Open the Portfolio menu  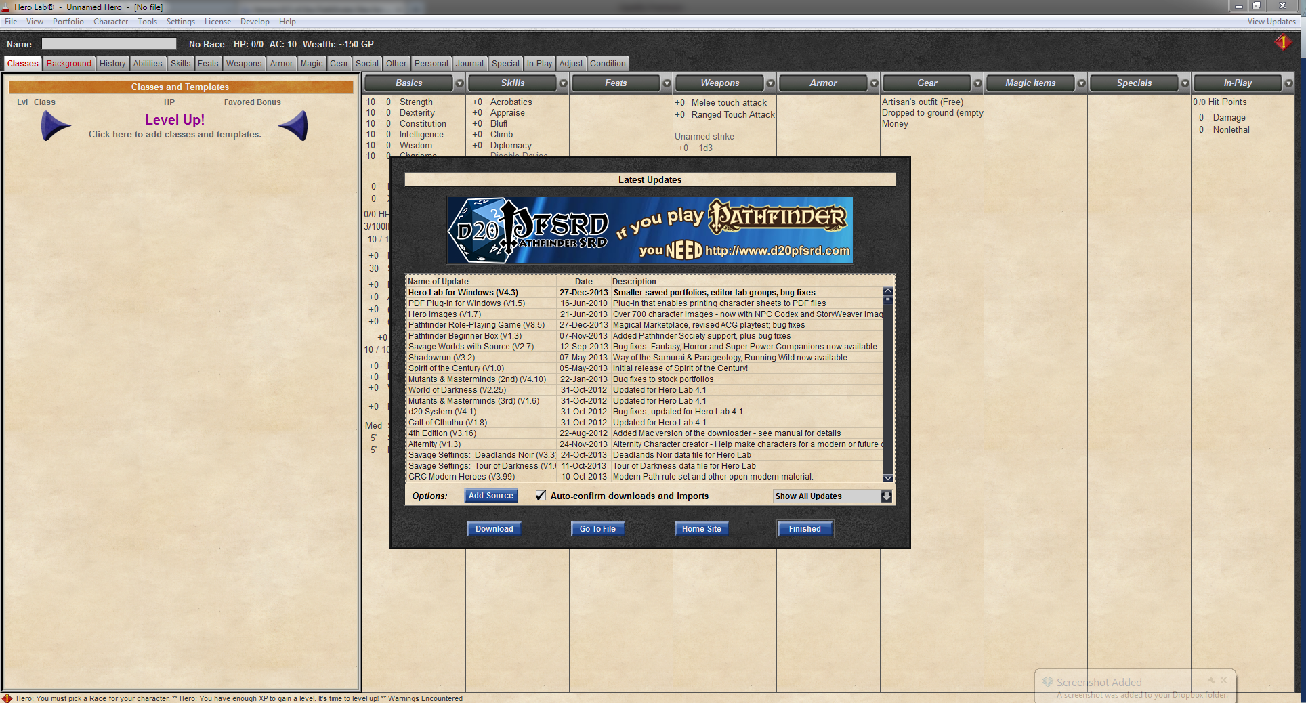tap(68, 22)
